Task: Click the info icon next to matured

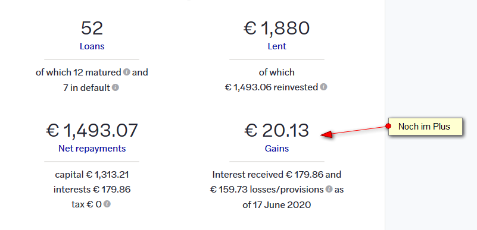Action: tap(127, 73)
